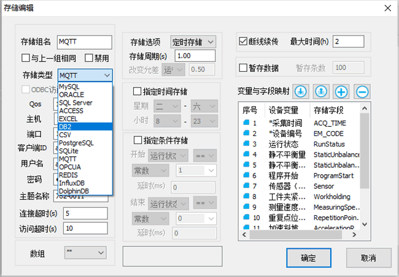Click the 存储组名 input field containing MQTT
The image size is (399, 277).
[x=84, y=42]
